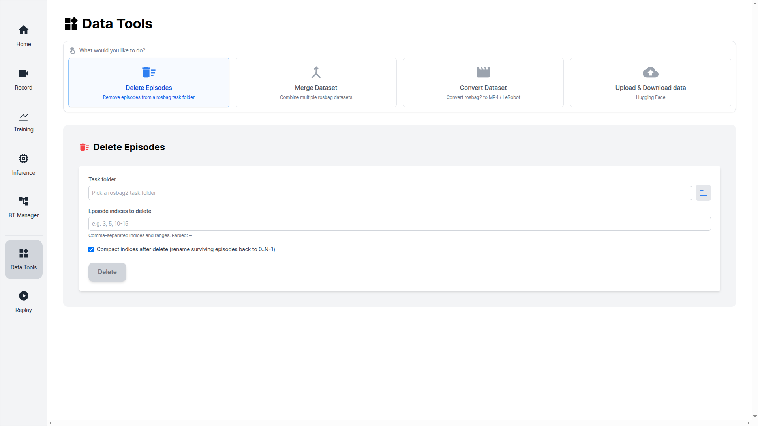The image size is (758, 426).
Task: Click the cloud upload icon in Upload card
Action: click(651, 72)
